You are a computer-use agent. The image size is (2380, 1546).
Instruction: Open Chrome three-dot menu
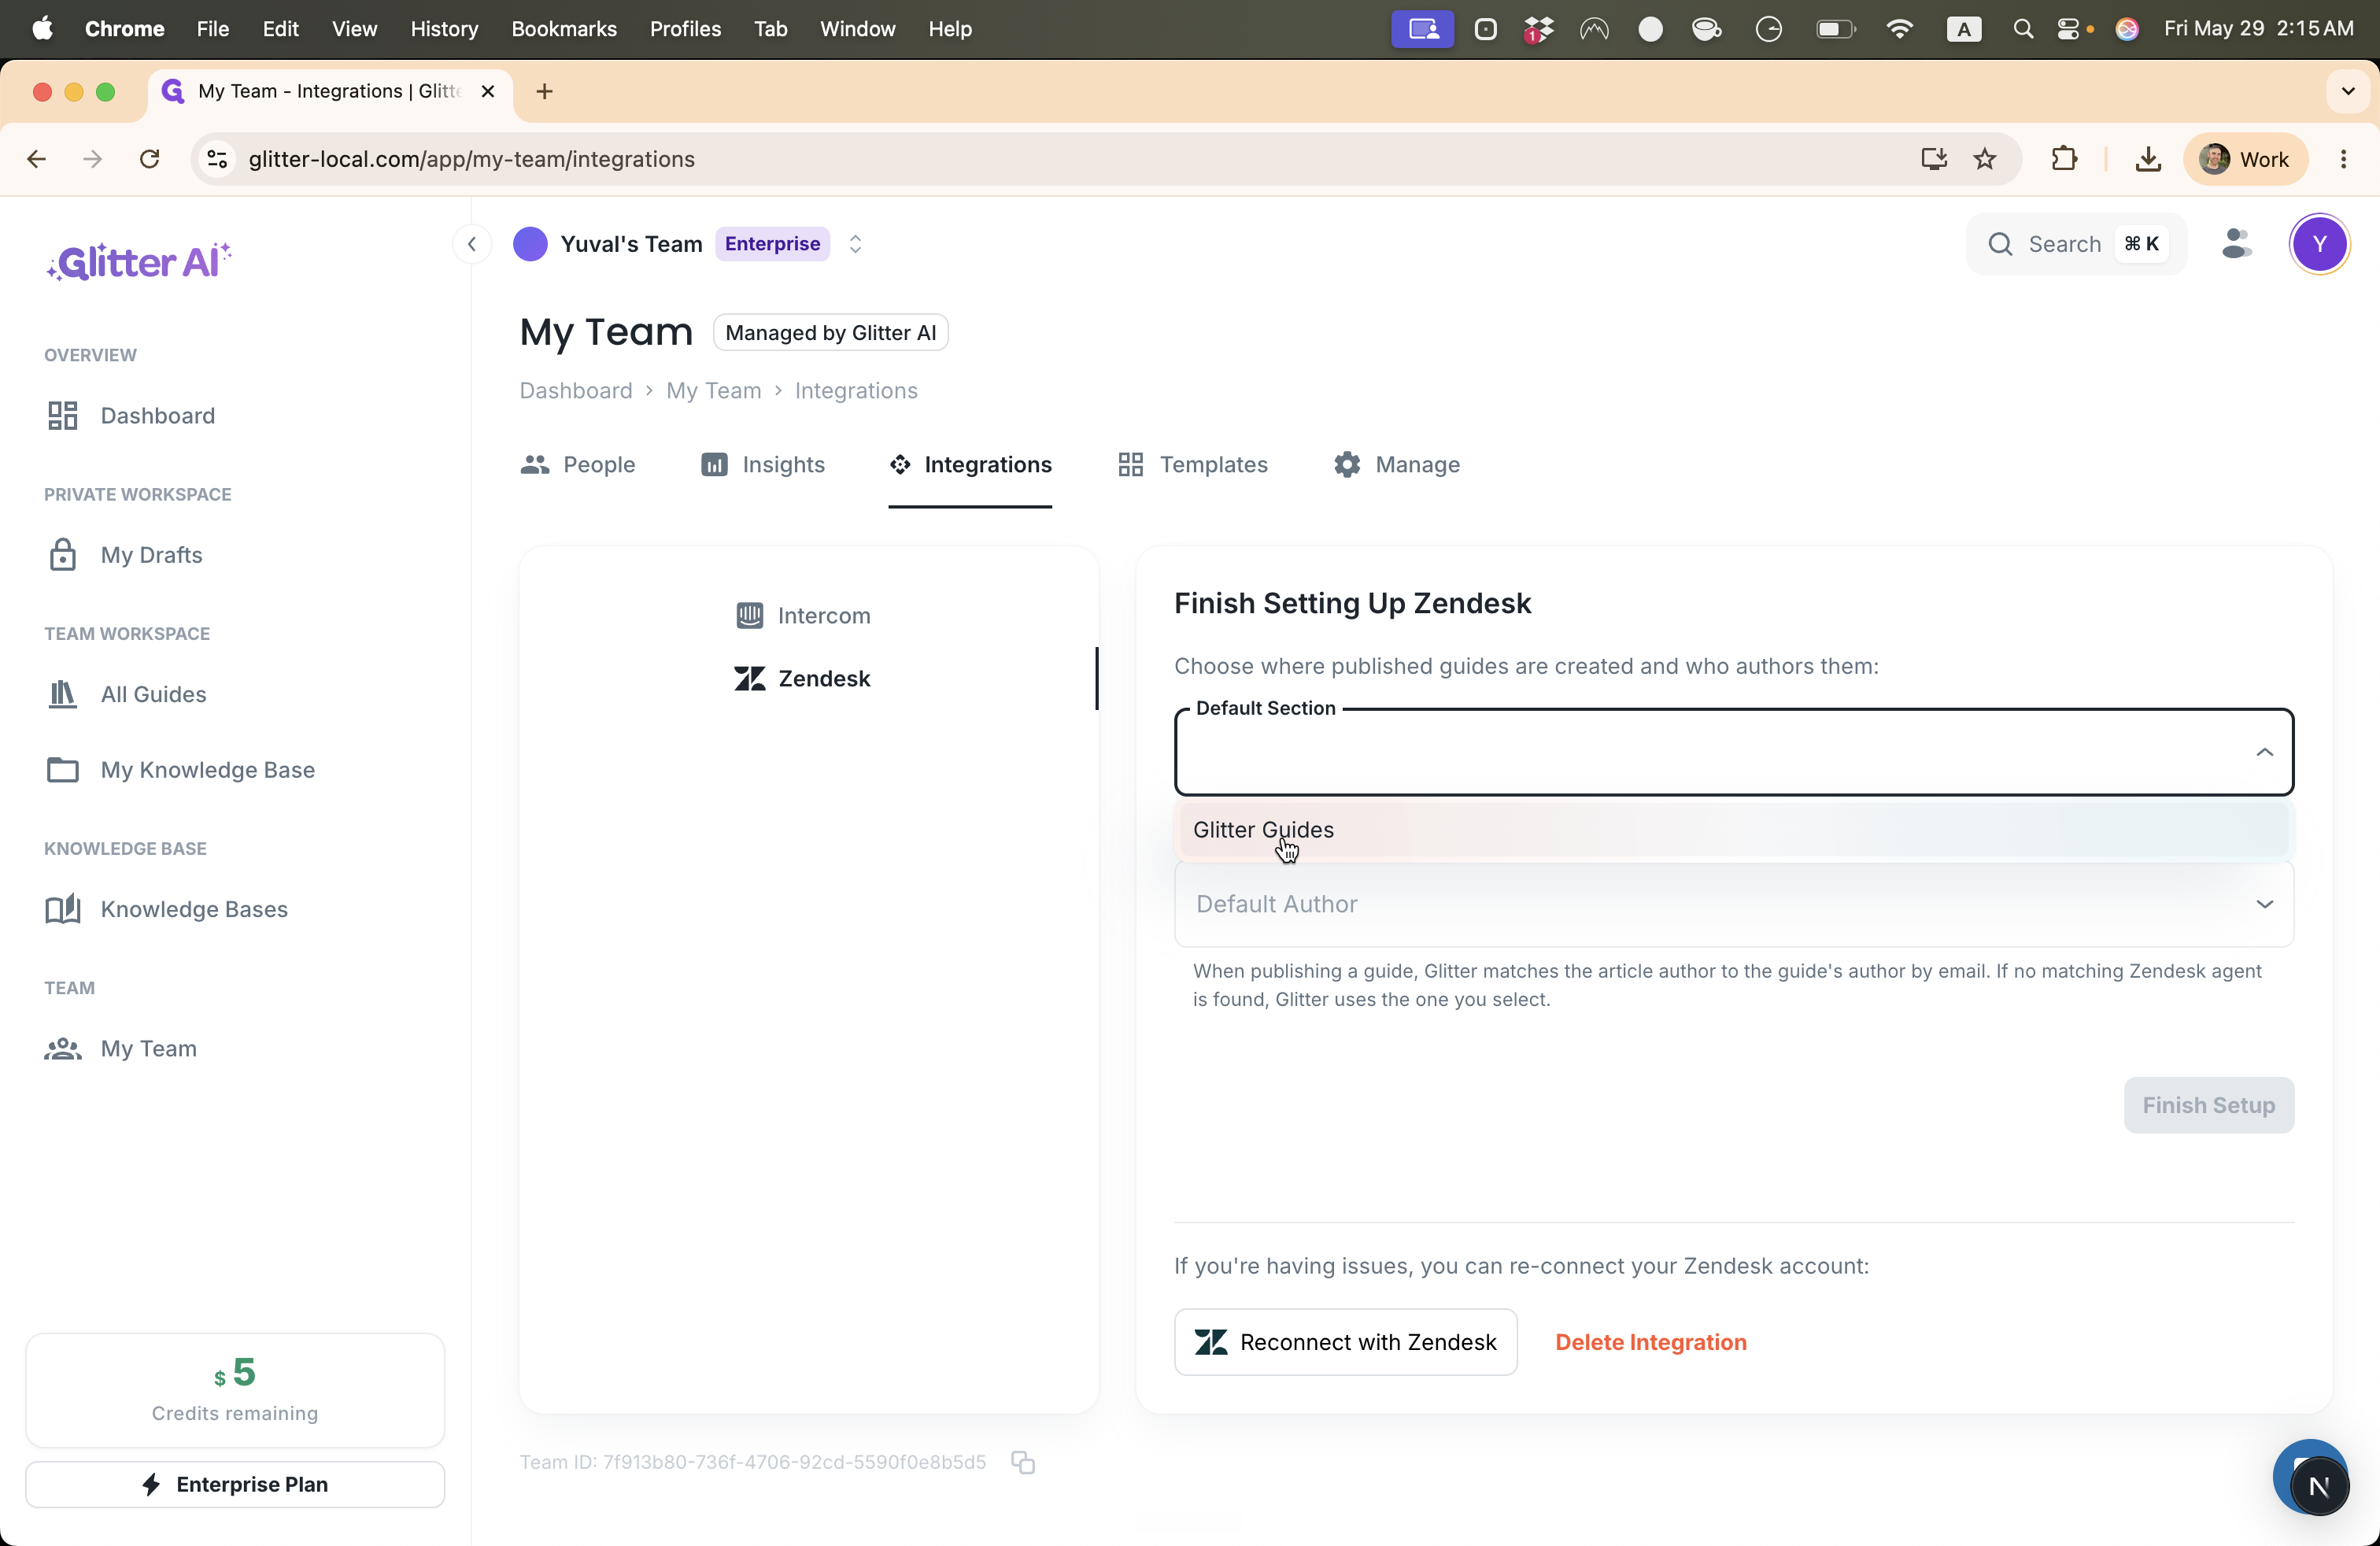pyautogui.click(x=2343, y=159)
